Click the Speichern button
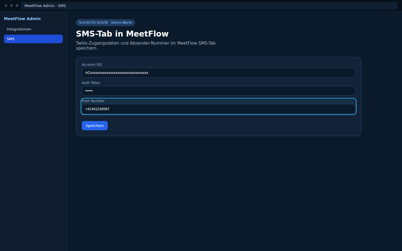Screen dimensions: 402x251 pos(95,126)
